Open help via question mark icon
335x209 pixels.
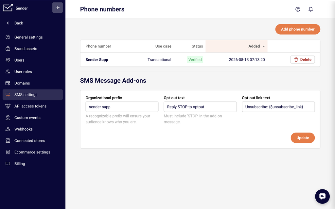click(298, 9)
